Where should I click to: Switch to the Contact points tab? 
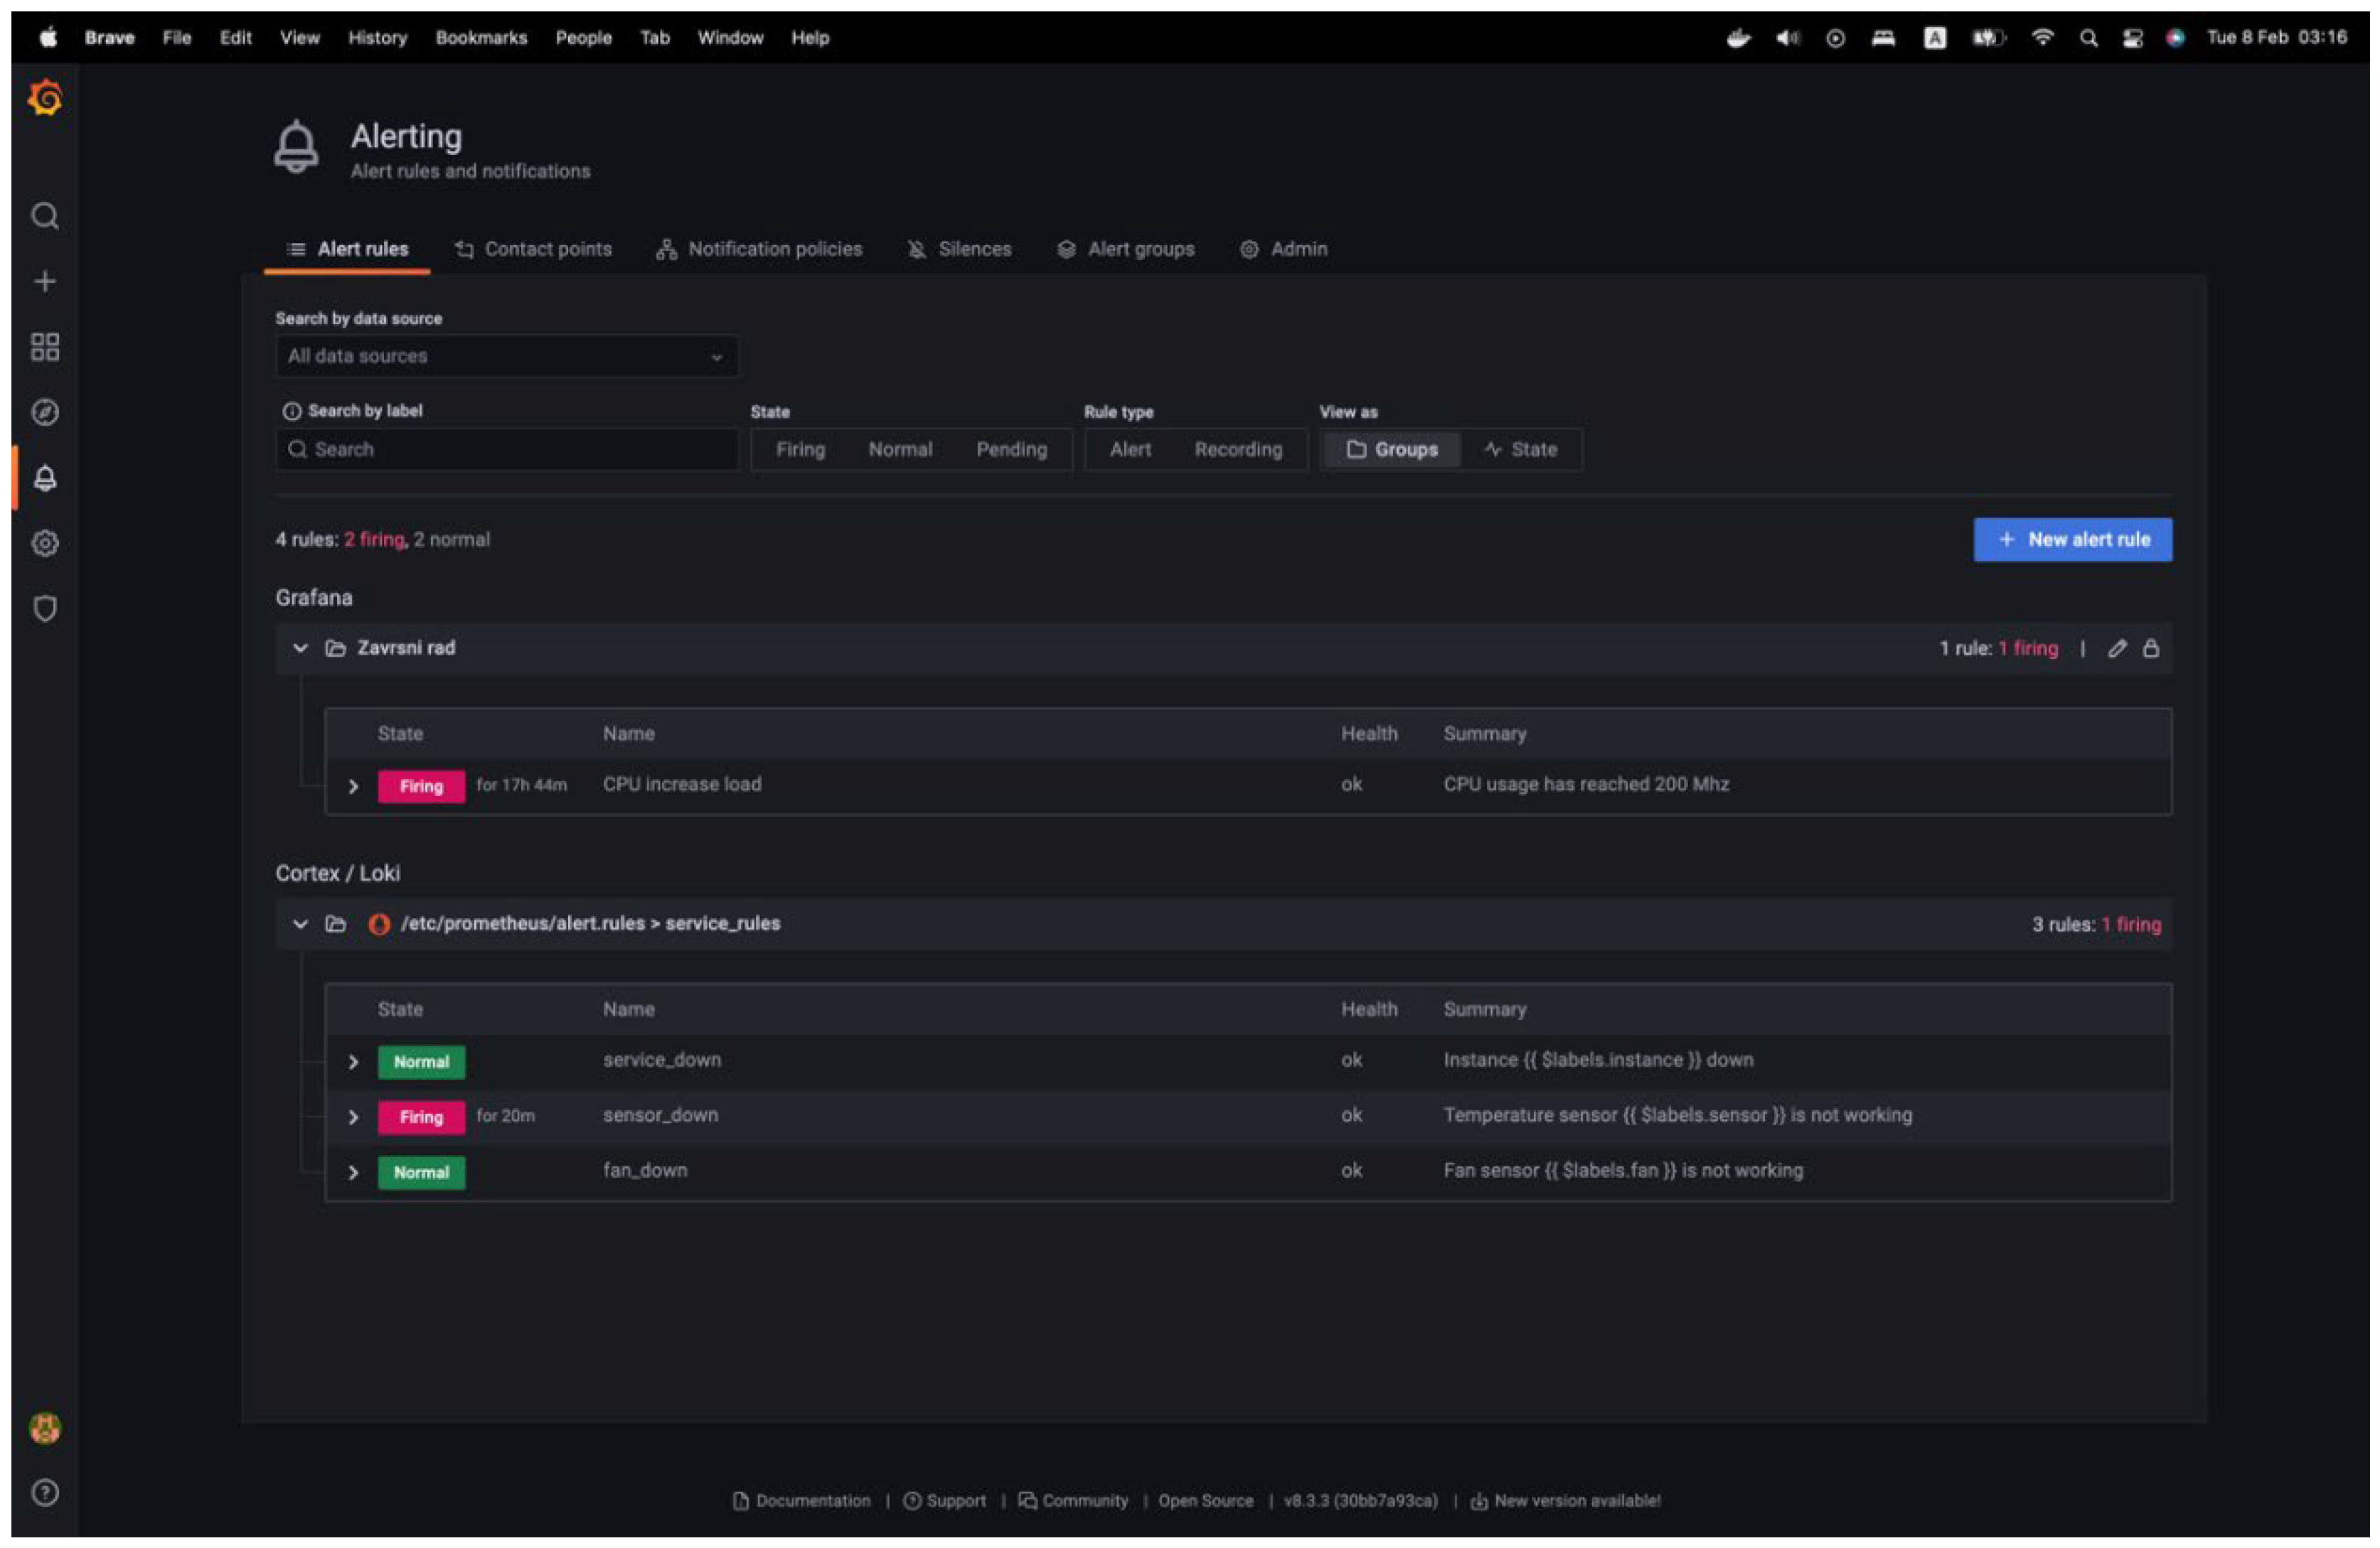(x=533, y=249)
